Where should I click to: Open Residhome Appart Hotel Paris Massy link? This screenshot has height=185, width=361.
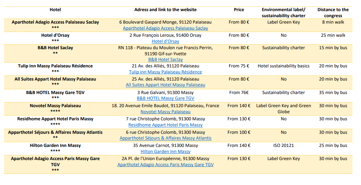click(165, 125)
